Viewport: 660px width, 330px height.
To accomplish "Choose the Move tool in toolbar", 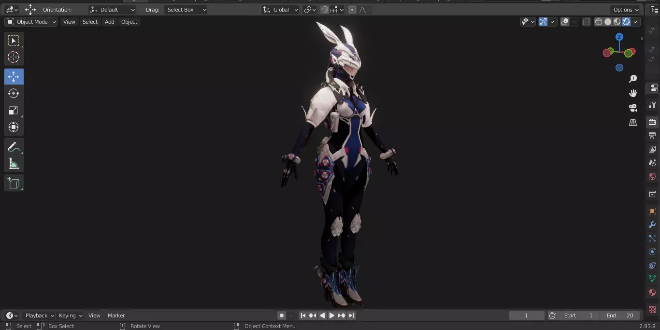I will 14,77.
